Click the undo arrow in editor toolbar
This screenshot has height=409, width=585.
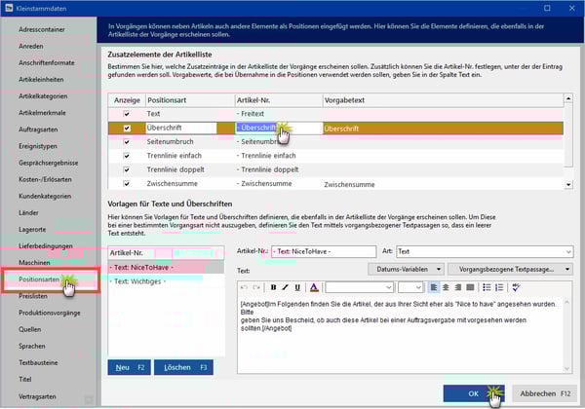click(x=243, y=287)
